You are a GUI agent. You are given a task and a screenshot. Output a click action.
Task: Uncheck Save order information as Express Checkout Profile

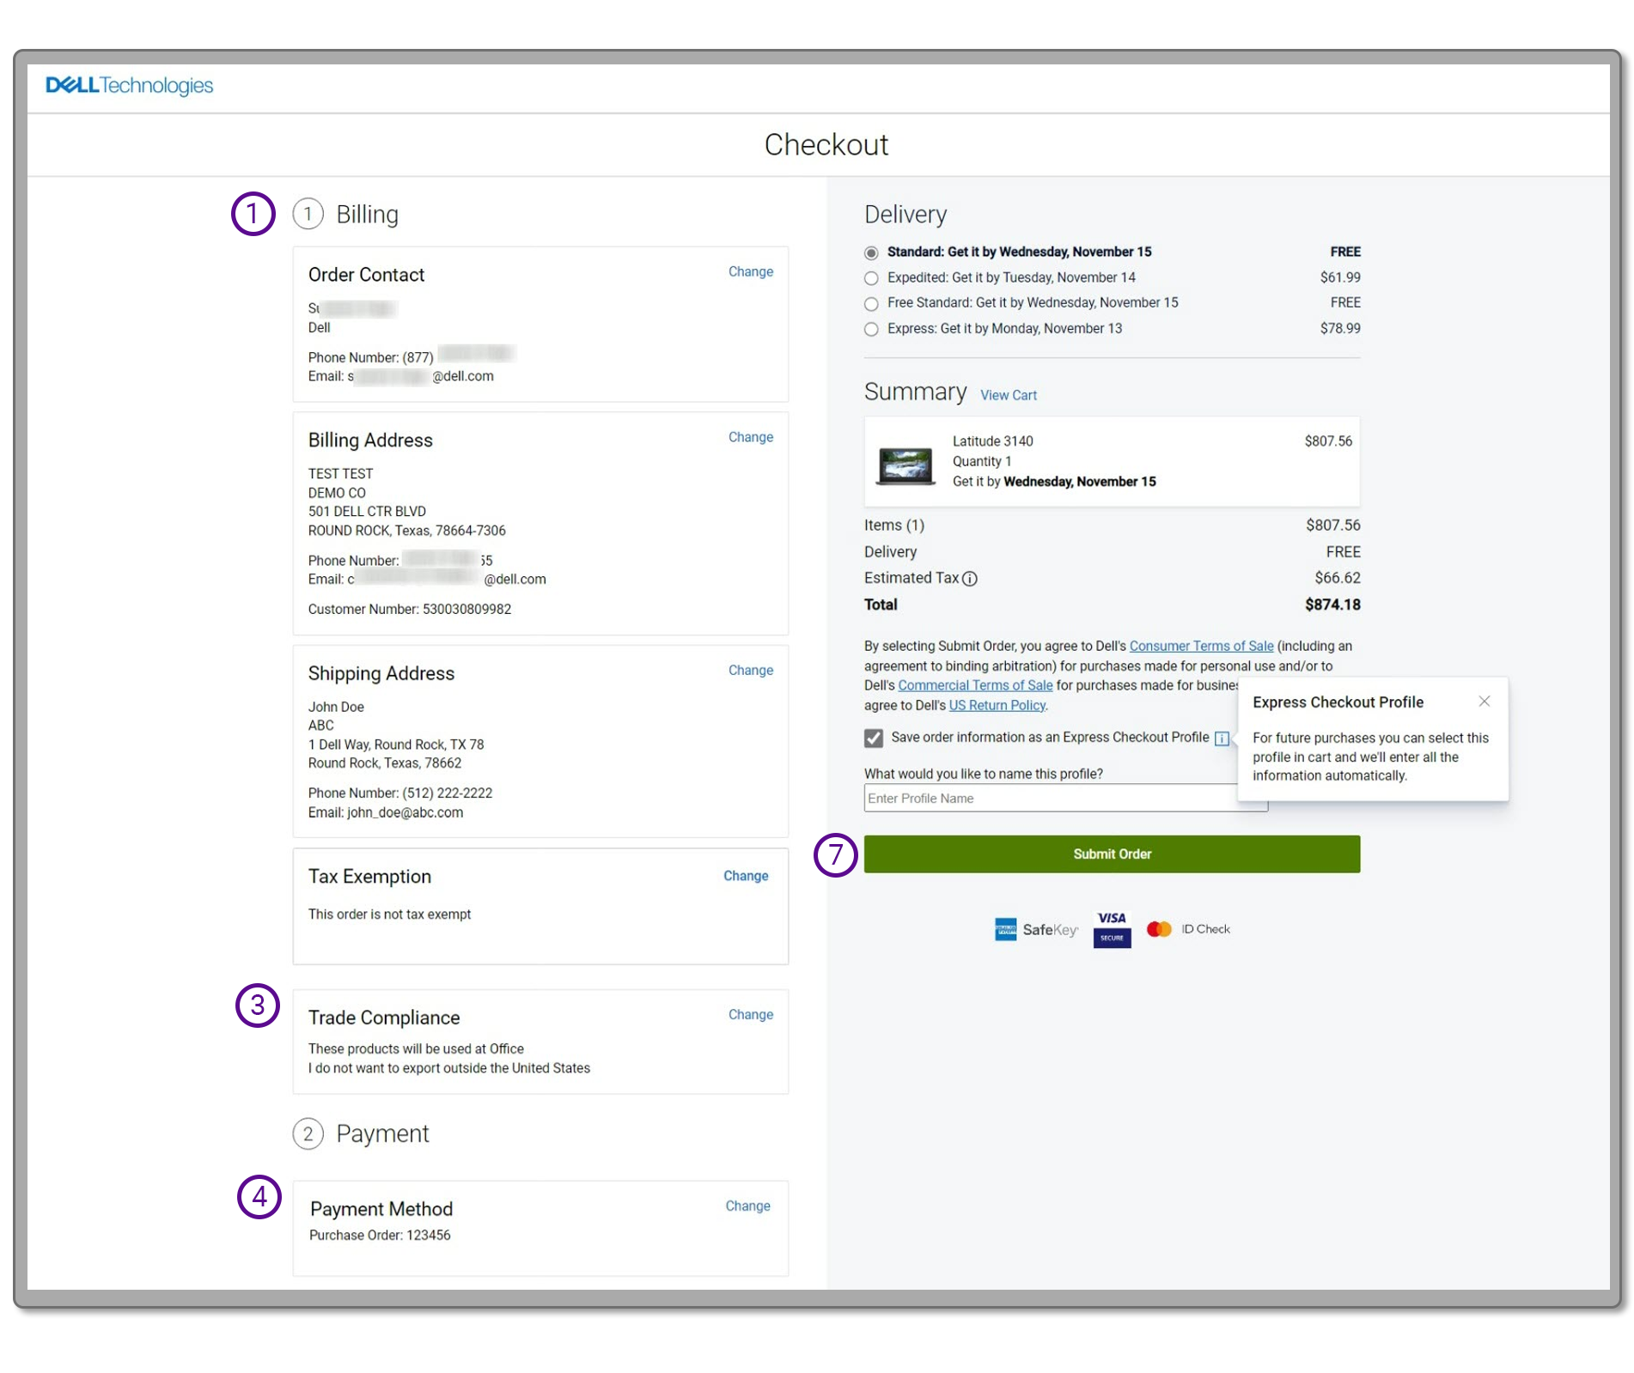click(874, 738)
